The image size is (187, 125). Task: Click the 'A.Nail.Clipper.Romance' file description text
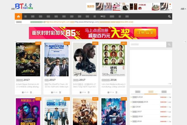coord(28,85)
